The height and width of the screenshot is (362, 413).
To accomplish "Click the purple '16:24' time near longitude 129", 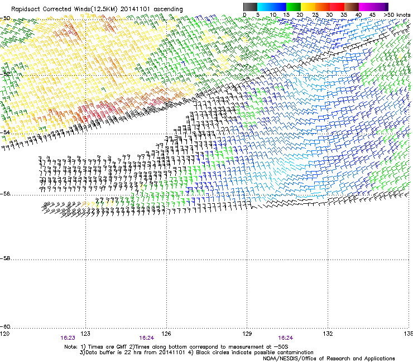I will click(286, 338).
